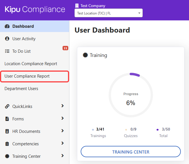Click the Kipu Compliance logo

tap(35, 9)
